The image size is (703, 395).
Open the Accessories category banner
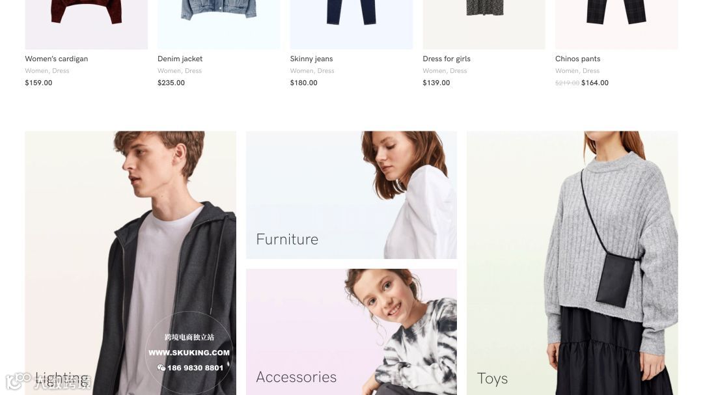[351, 332]
